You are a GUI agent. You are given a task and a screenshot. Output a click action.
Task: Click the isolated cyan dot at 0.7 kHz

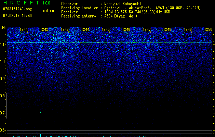point(40,113)
